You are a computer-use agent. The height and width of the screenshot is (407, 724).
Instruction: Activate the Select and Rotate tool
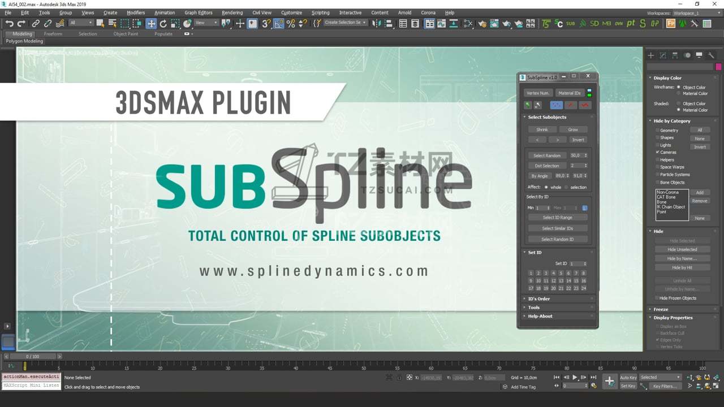tap(163, 23)
